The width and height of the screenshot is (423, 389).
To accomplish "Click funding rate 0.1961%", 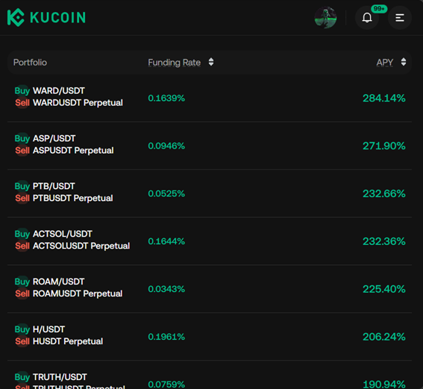I will pos(166,337).
